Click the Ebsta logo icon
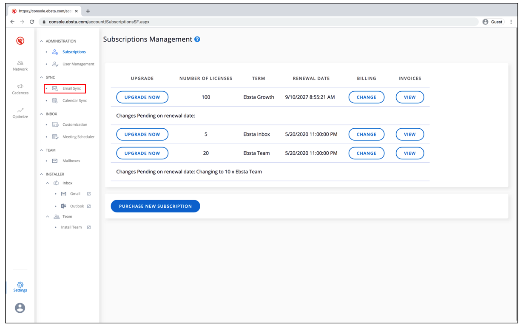Image resolution: width=523 pixels, height=328 pixels. 20,41
